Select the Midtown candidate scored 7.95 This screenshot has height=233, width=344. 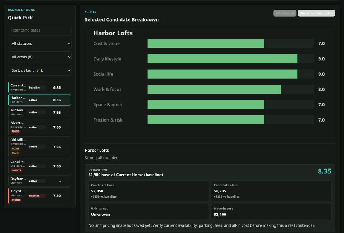tap(39, 112)
